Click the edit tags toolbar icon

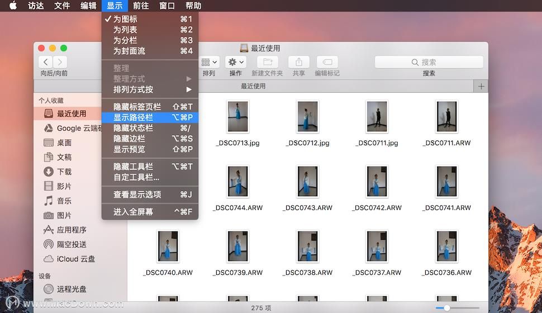coord(327,62)
